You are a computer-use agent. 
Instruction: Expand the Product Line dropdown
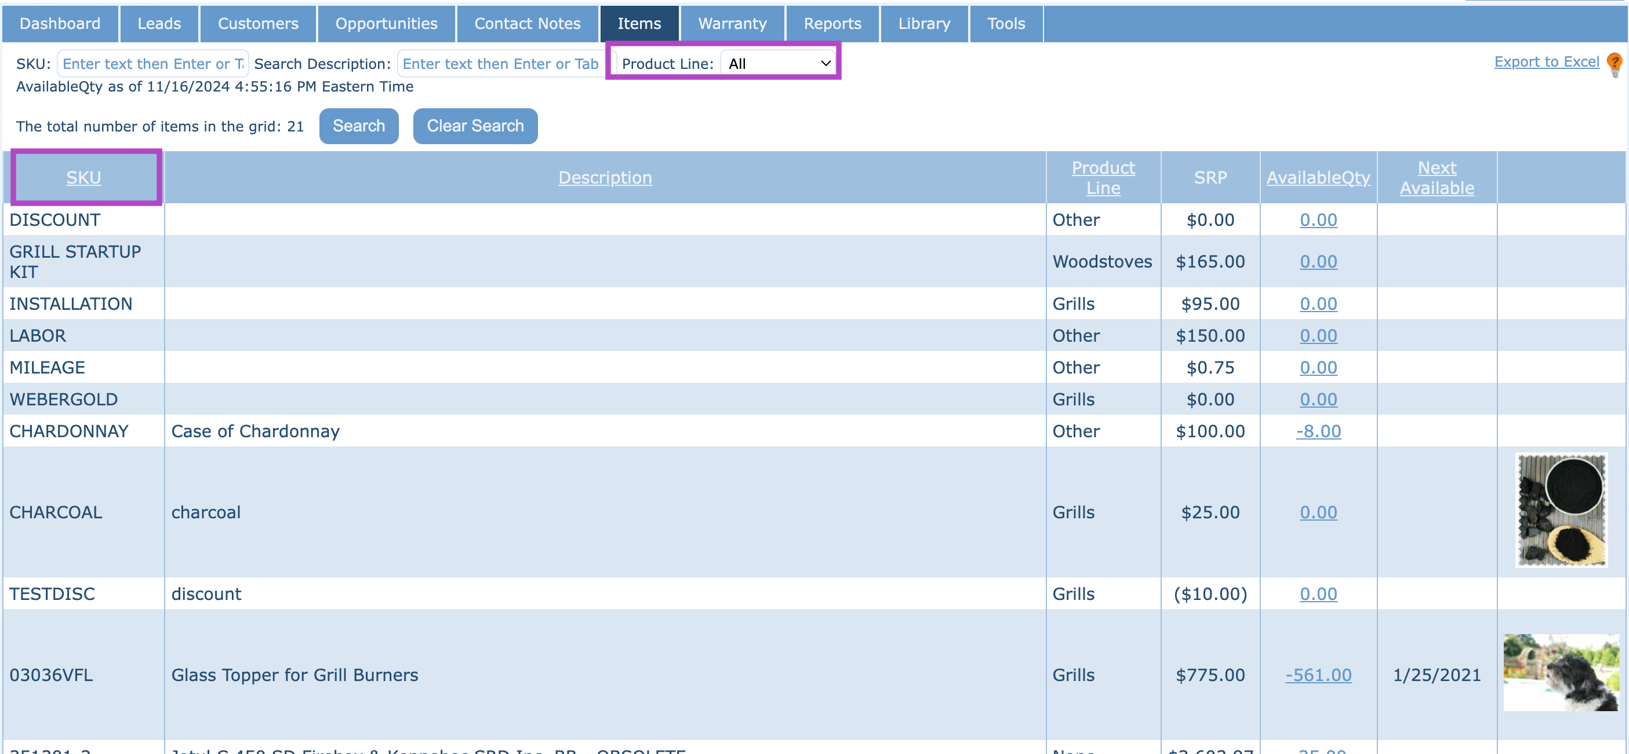click(x=778, y=64)
